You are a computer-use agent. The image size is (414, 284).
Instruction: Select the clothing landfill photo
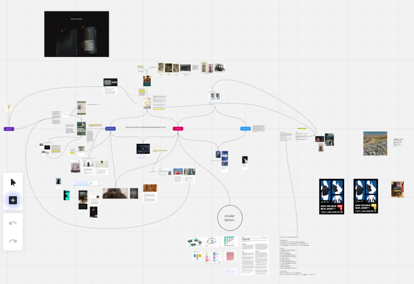point(375,143)
